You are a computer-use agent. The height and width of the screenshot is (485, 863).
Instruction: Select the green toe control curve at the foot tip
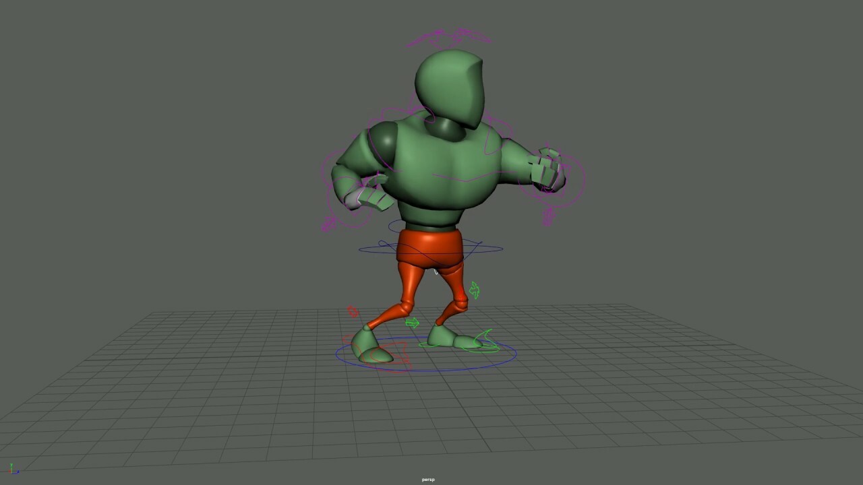[x=487, y=340]
